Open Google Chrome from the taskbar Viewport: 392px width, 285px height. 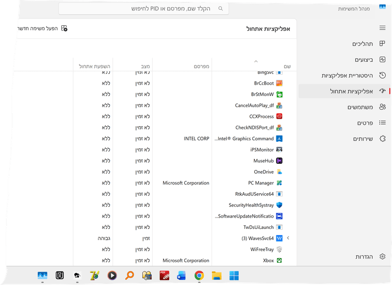click(x=199, y=276)
